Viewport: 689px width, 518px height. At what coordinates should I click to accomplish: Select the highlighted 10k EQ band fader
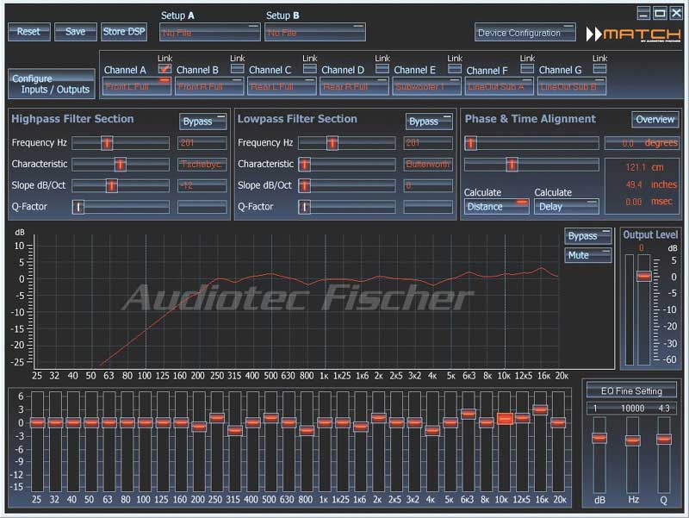click(x=505, y=419)
